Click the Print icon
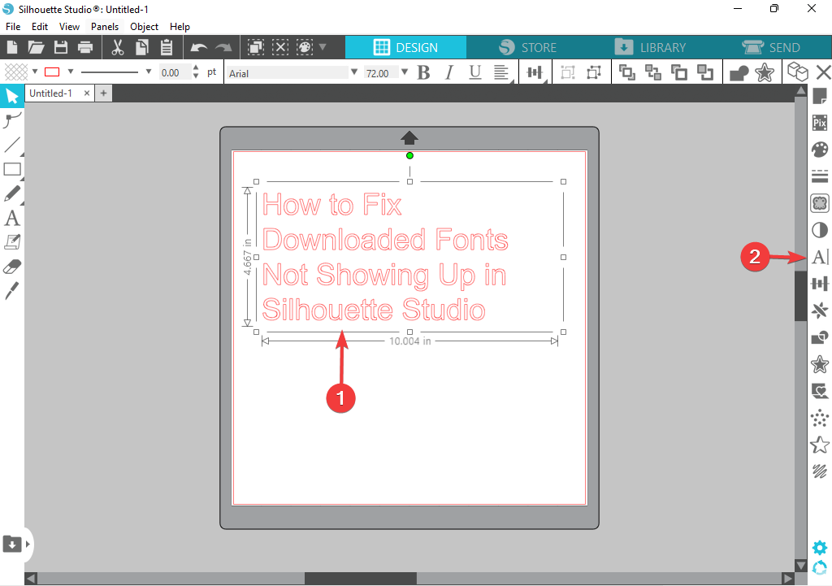Image resolution: width=832 pixels, height=586 pixels. pos(85,47)
